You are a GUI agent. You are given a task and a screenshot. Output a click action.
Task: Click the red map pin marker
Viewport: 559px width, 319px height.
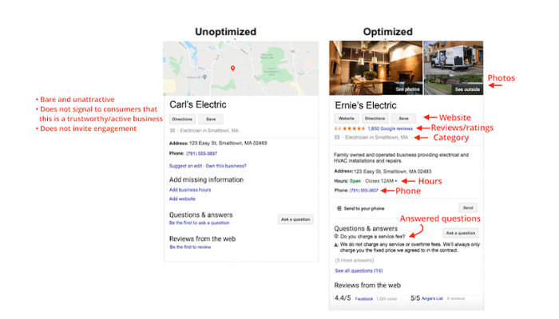[232, 69]
